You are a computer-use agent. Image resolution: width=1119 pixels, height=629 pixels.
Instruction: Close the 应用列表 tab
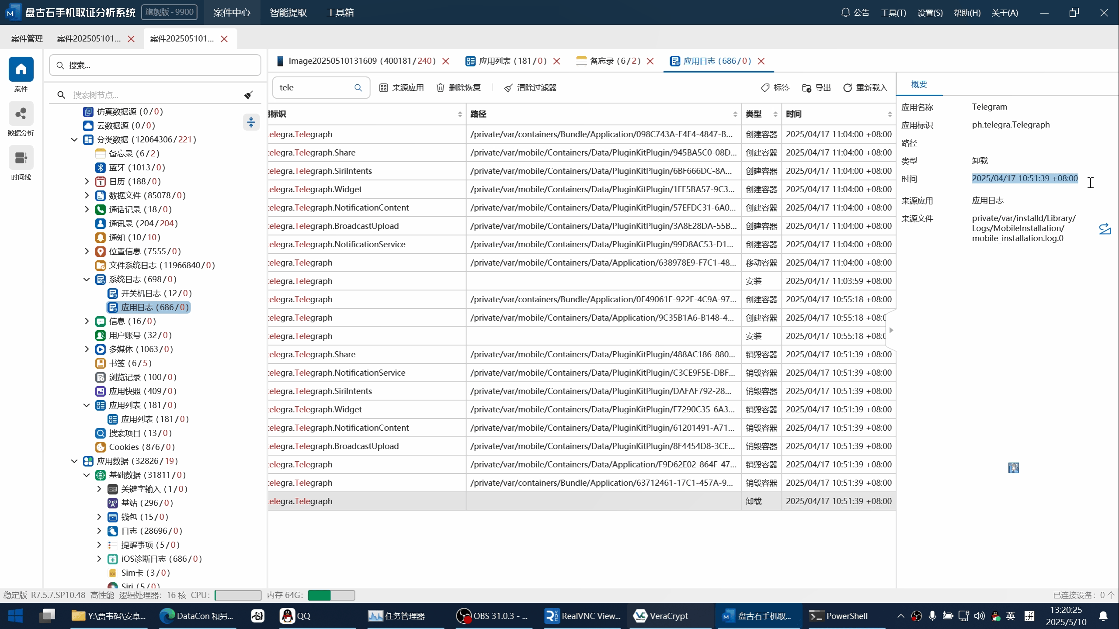pos(556,61)
